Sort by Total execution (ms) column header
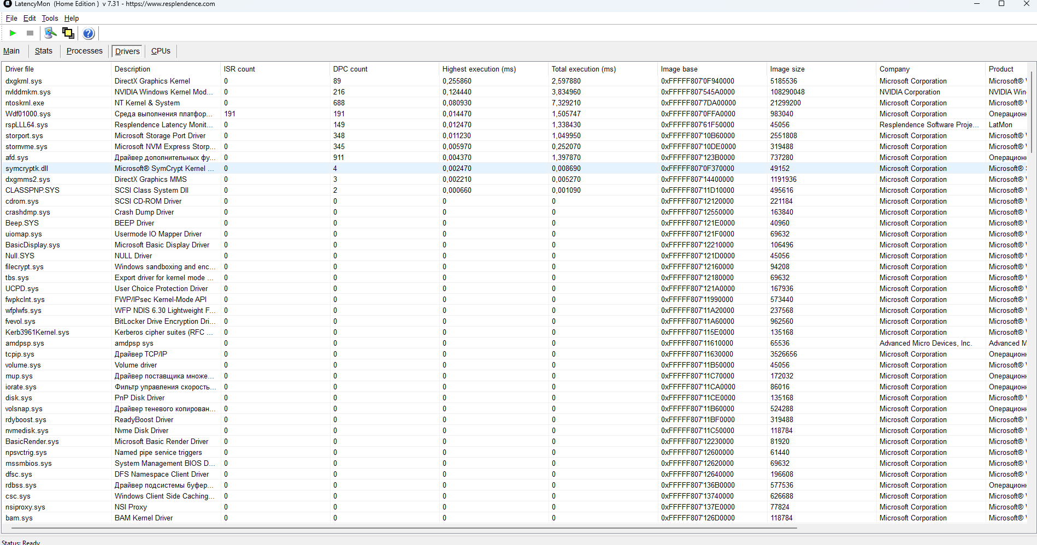This screenshot has height=545, width=1037. click(603, 69)
